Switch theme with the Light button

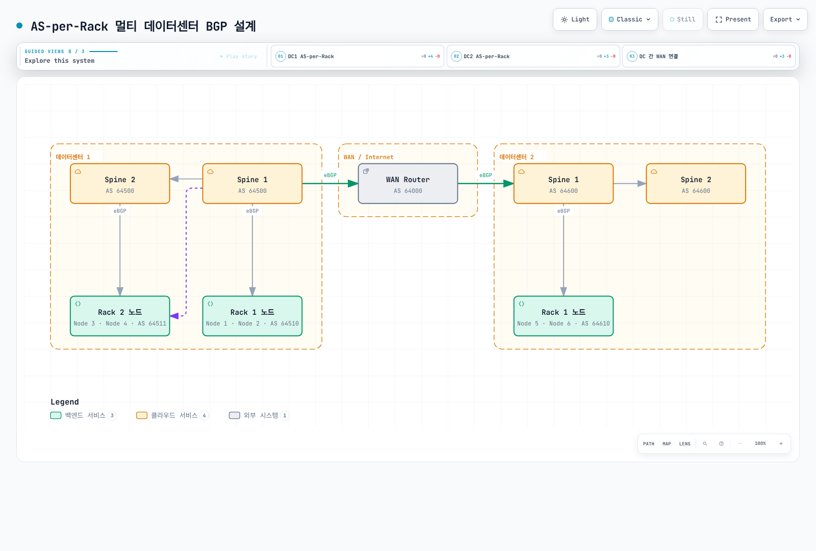[x=575, y=19]
